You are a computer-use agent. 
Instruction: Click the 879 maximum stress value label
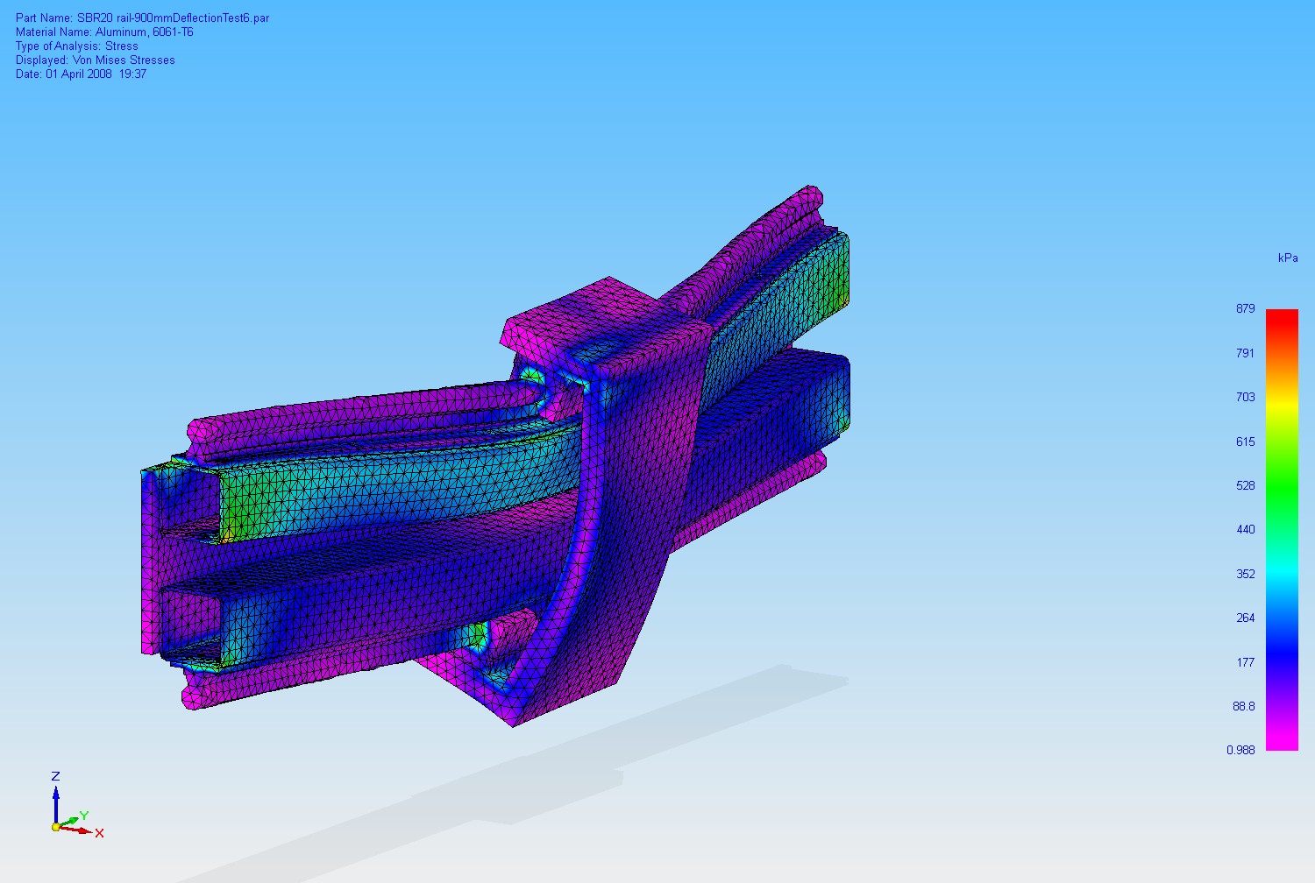pos(1245,309)
